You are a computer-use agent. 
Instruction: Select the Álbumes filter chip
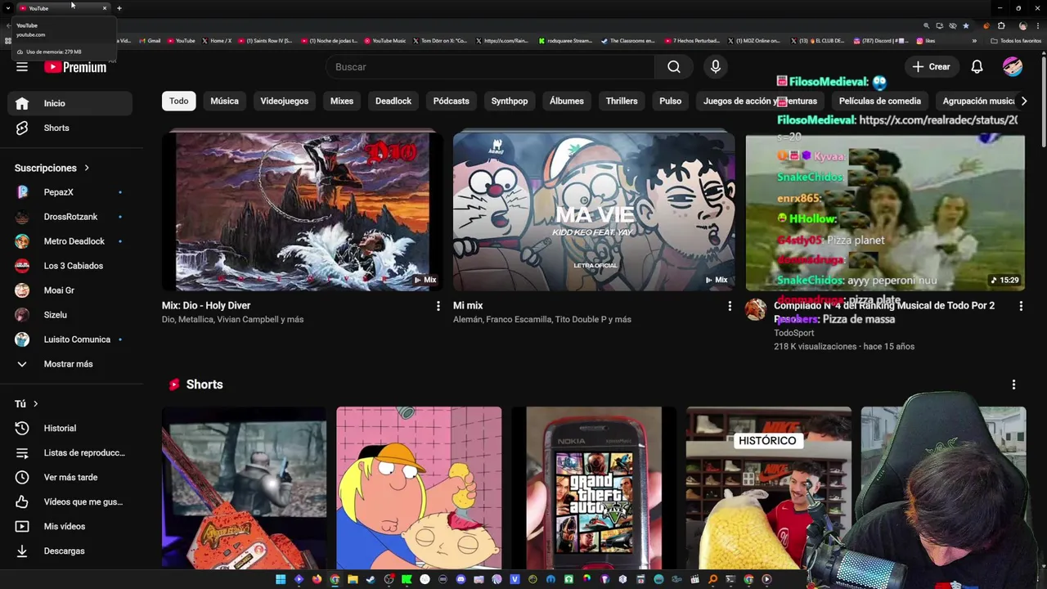(x=567, y=101)
